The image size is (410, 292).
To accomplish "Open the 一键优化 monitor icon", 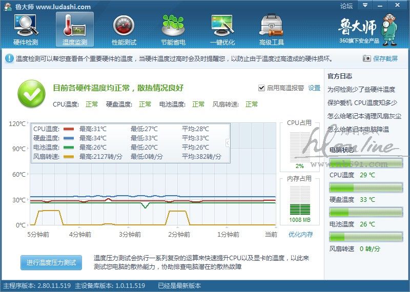I will 222,25.
